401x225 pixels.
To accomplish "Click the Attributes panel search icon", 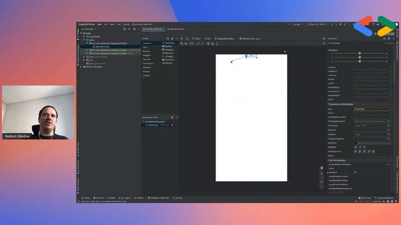I will tap(384, 39).
